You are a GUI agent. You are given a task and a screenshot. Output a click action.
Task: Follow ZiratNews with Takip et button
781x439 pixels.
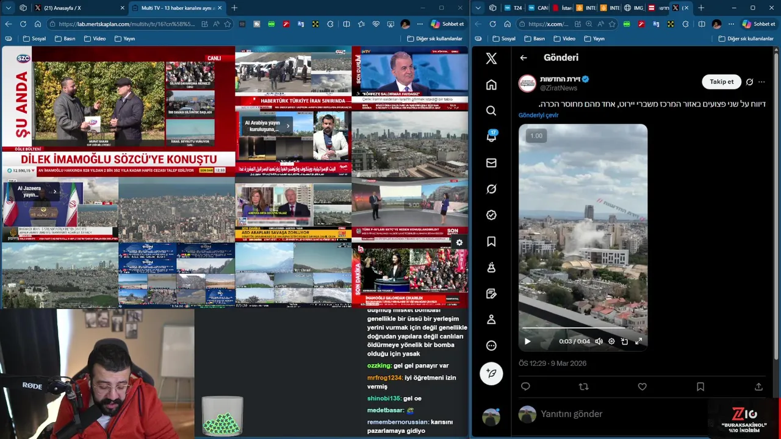pos(721,82)
